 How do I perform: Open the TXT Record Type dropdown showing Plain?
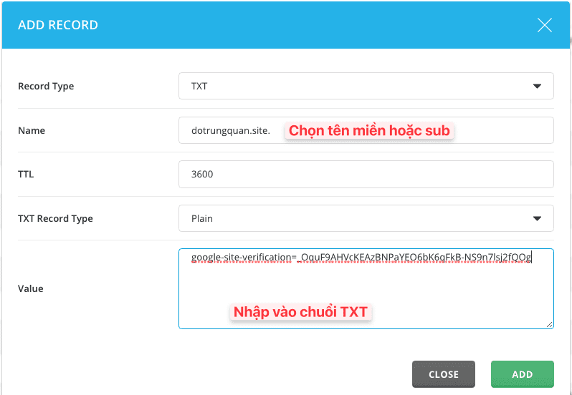coord(358,218)
